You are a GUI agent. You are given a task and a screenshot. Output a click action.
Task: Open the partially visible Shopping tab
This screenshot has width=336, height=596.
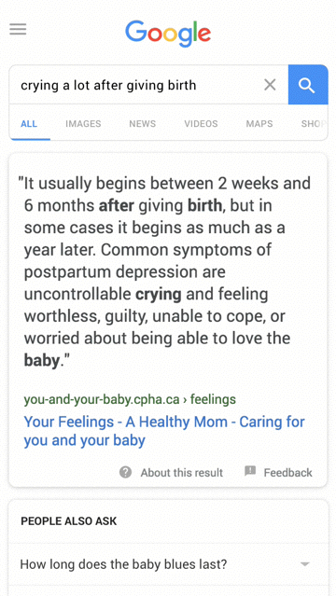[314, 123]
